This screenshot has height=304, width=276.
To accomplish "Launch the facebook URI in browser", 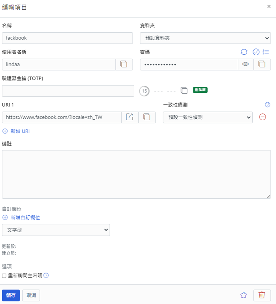I will [130, 117].
